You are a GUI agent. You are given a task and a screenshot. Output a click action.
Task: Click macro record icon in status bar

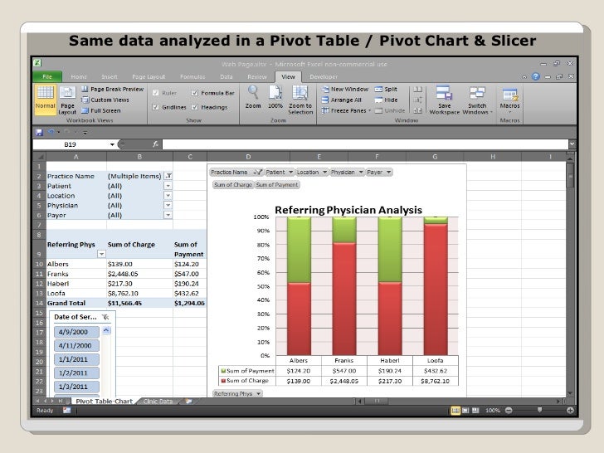(66, 410)
